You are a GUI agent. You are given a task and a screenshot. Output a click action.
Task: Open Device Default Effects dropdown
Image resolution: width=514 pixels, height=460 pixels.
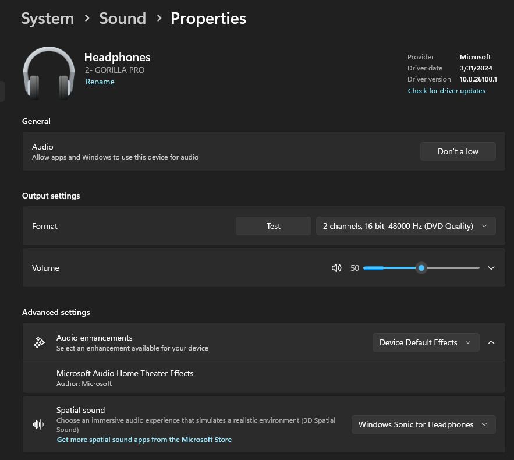[x=426, y=342]
